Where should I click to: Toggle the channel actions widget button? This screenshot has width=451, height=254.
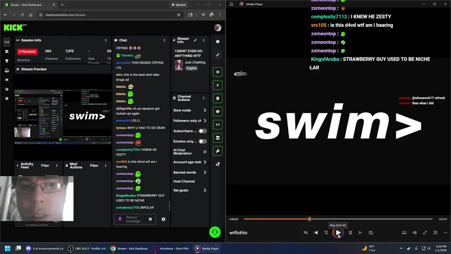(218, 138)
